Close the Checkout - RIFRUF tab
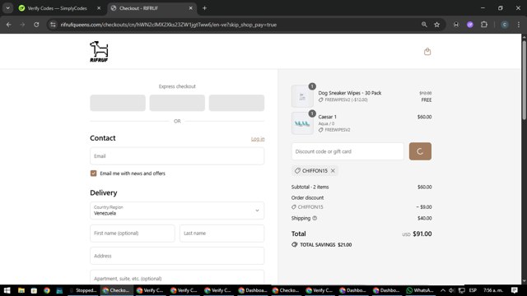 tap(190, 8)
